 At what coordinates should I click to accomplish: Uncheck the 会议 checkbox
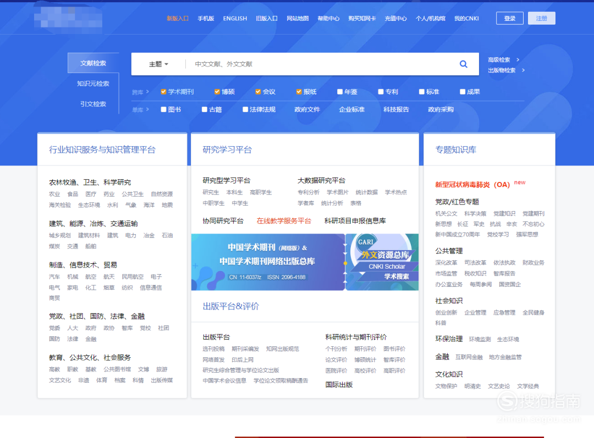tap(258, 92)
